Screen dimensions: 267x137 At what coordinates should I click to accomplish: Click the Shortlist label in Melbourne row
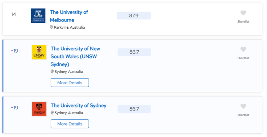click(x=243, y=22)
